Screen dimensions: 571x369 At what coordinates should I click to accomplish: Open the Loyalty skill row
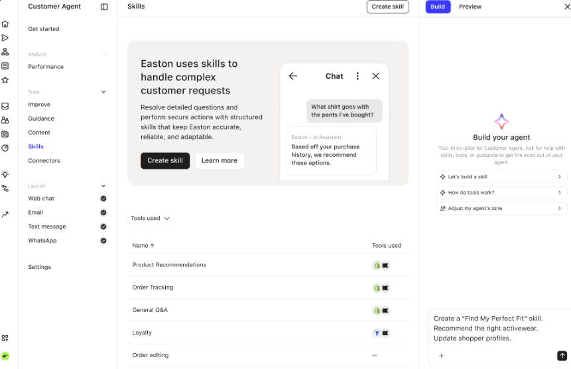click(268, 333)
